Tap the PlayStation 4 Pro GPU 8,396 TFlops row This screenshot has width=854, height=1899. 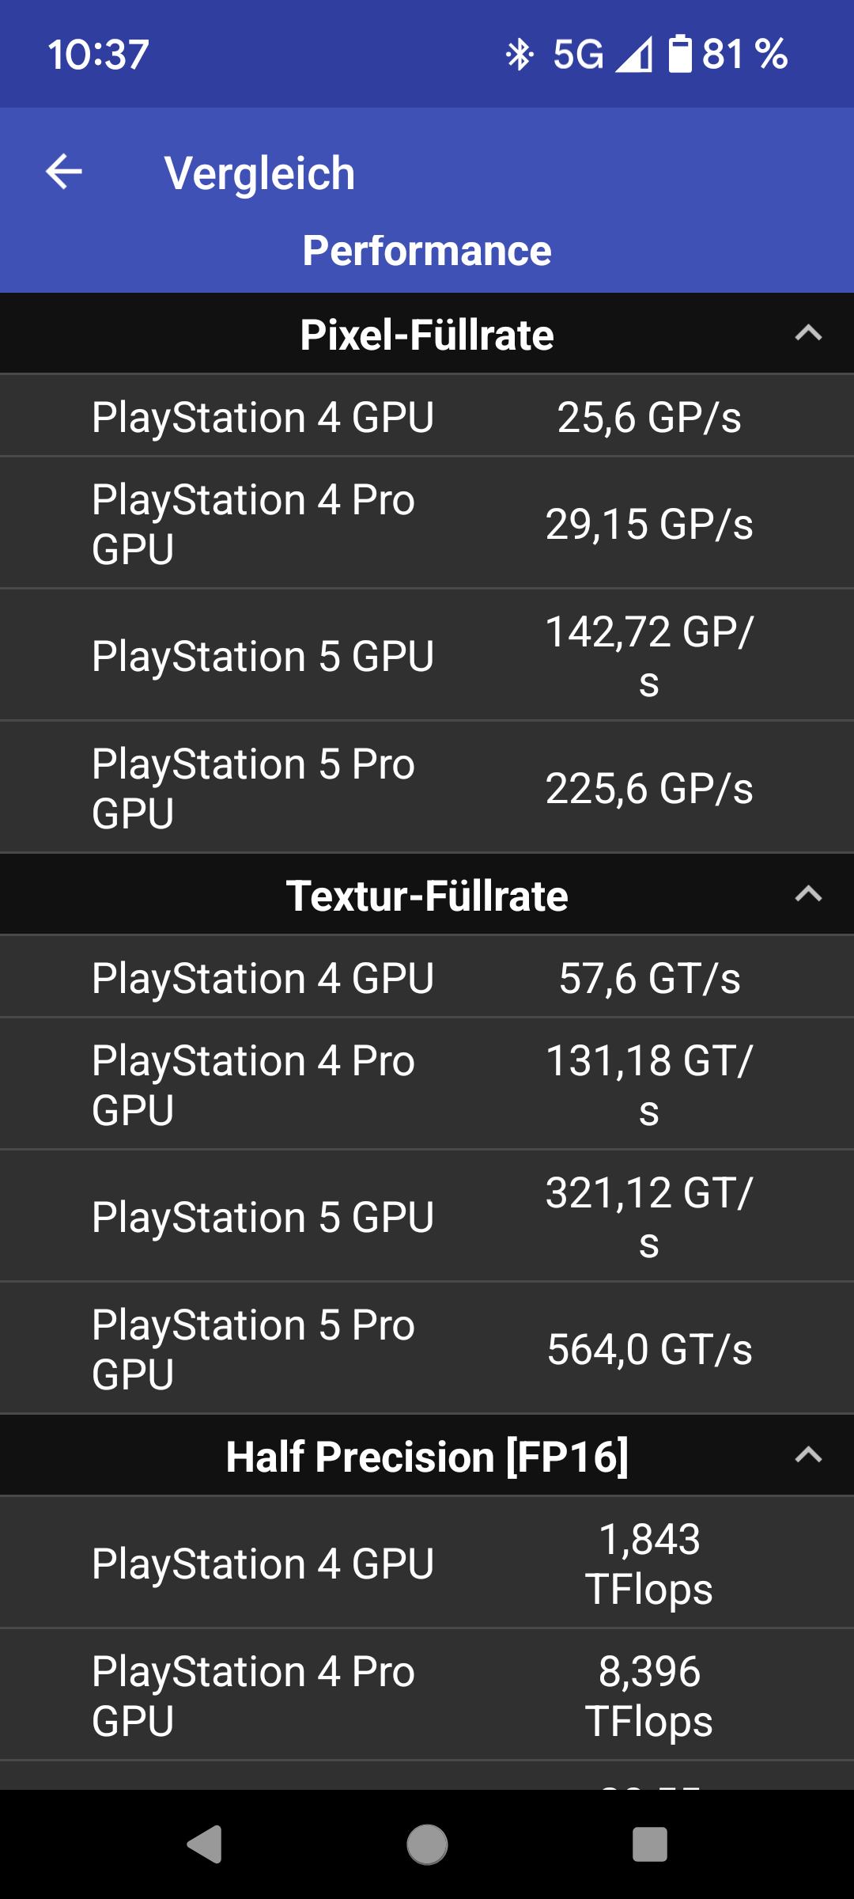(x=427, y=1696)
